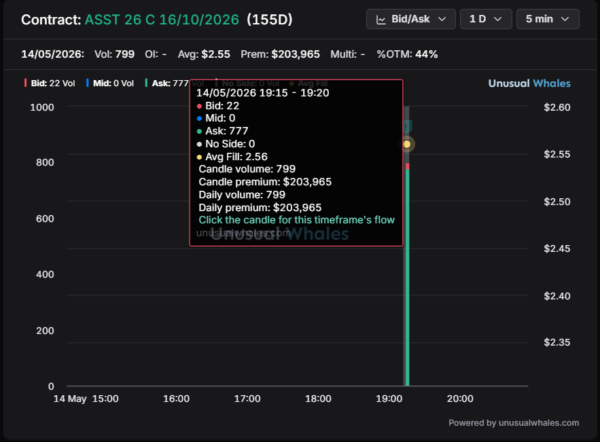Click the 17:00 time axis label
Image resolution: width=600 pixels, height=442 pixels.
pos(247,399)
